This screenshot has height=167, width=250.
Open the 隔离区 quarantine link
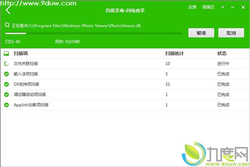209,7
